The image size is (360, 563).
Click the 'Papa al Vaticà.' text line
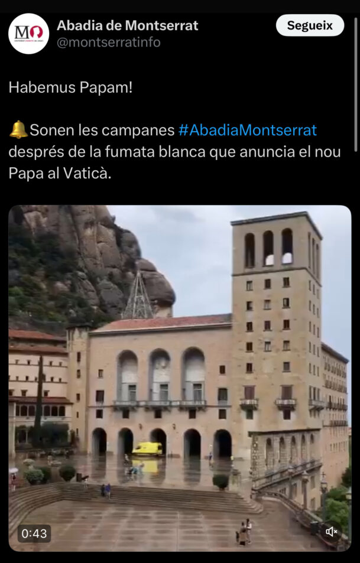60,173
